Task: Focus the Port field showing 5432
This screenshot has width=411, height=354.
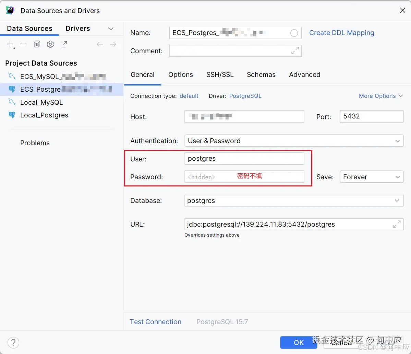Action: click(372, 116)
